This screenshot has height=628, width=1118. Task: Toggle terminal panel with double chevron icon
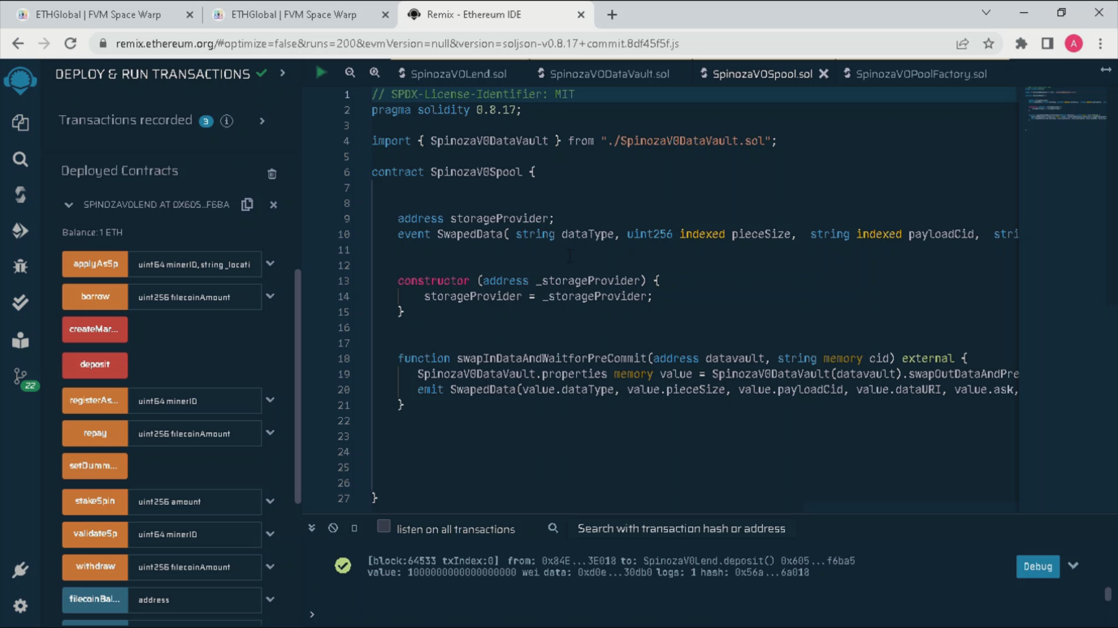tap(312, 528)
